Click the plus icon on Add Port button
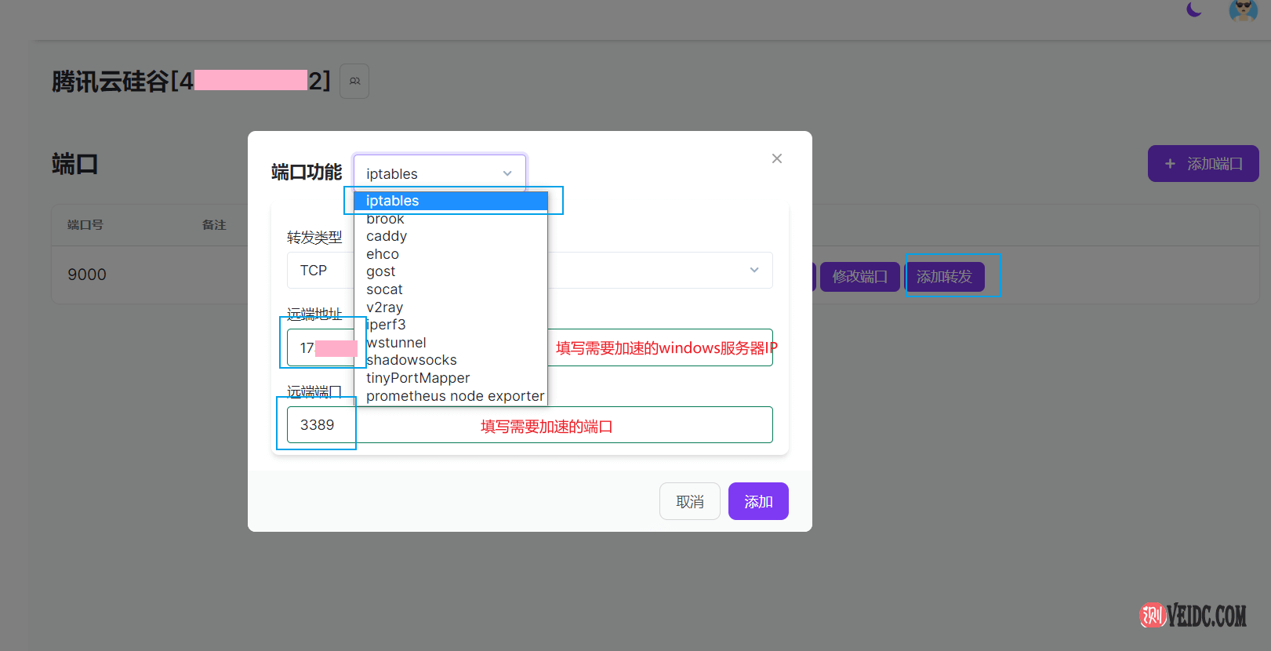The width and height of the screenshot is (1271, 651). click(1170, 164)
